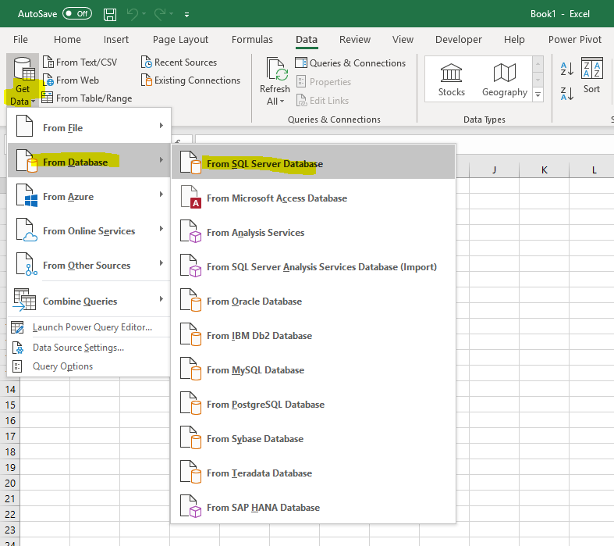Select row 20 header

click(x=10, y=483)
